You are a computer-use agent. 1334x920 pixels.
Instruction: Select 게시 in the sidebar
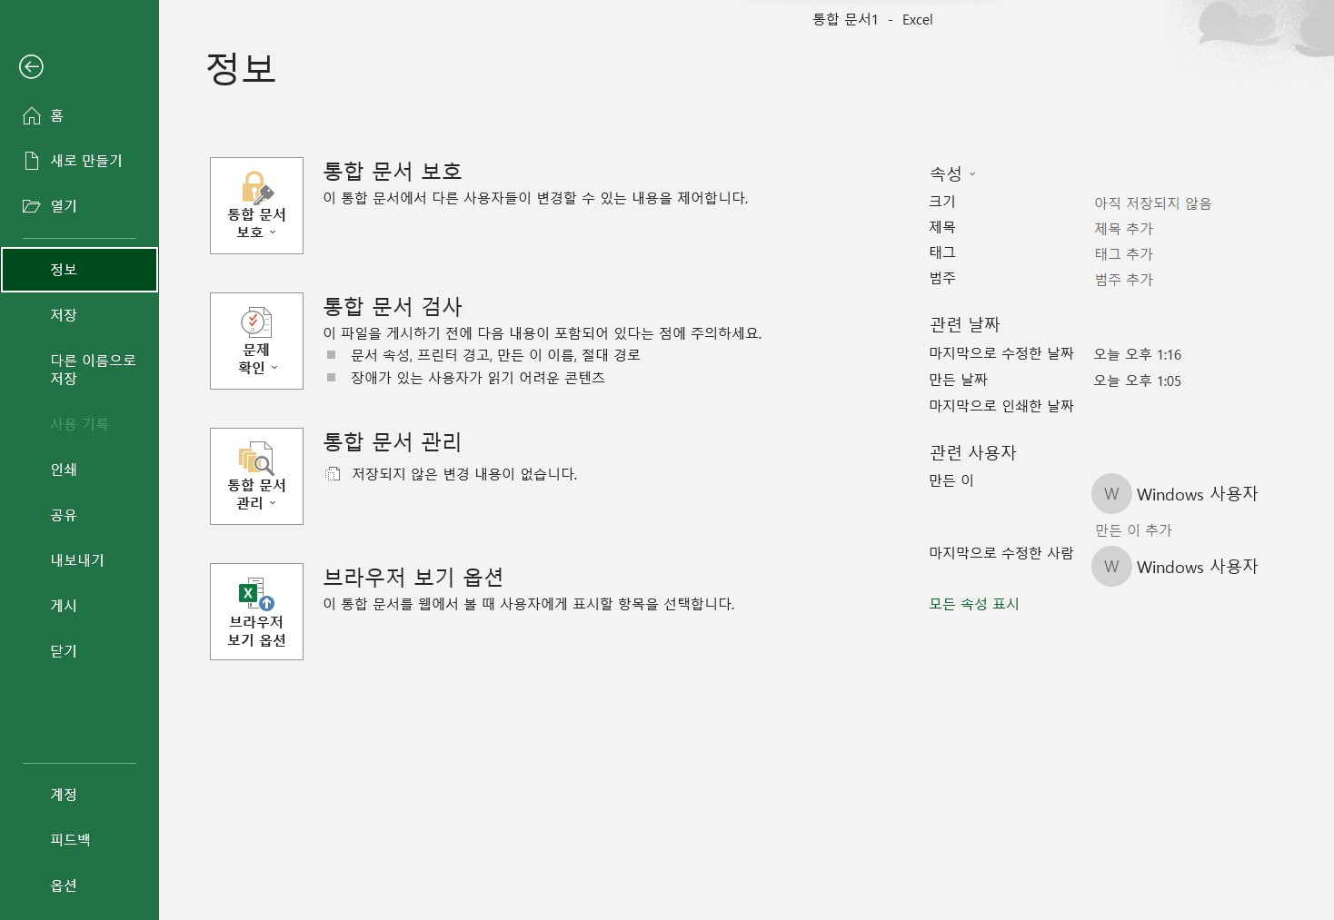[x=79, y=606]
